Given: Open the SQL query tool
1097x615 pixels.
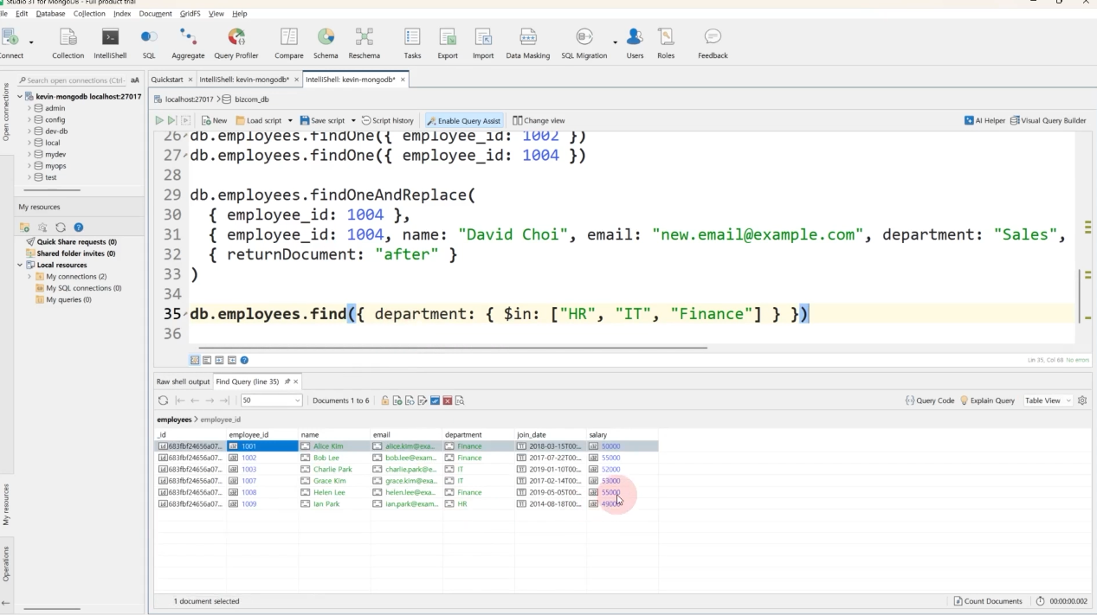Looking at the screenshot, I should [x=149, y=43].
